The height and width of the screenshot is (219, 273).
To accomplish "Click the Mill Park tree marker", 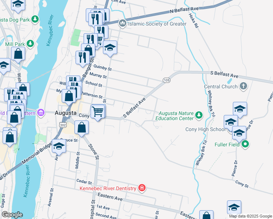I will pyautogui.click(x=30, y=43).
